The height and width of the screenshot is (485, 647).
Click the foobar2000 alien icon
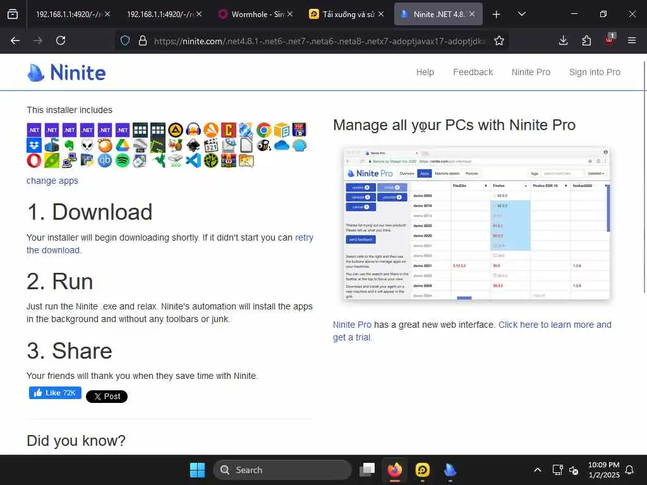point(87,146)
